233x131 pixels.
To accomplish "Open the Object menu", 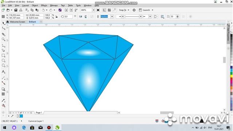I will tap(35, 5).
